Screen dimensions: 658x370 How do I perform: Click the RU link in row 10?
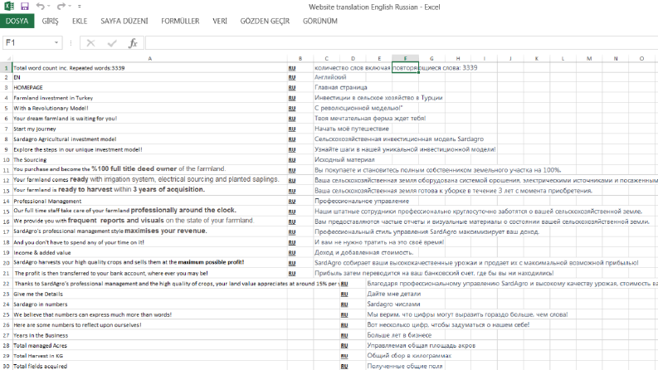click(292, 160)
